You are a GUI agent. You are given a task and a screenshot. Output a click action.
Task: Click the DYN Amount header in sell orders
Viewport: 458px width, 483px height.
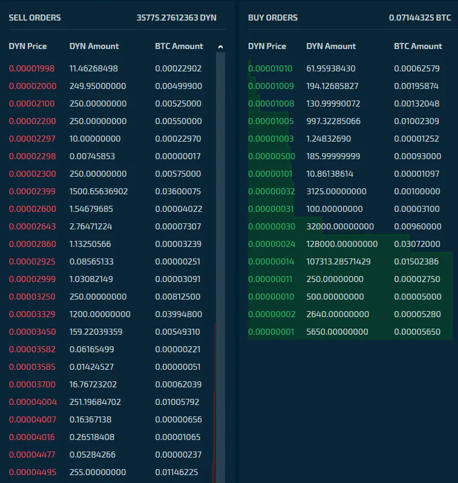pyautogui.click(x=94, y=46)
